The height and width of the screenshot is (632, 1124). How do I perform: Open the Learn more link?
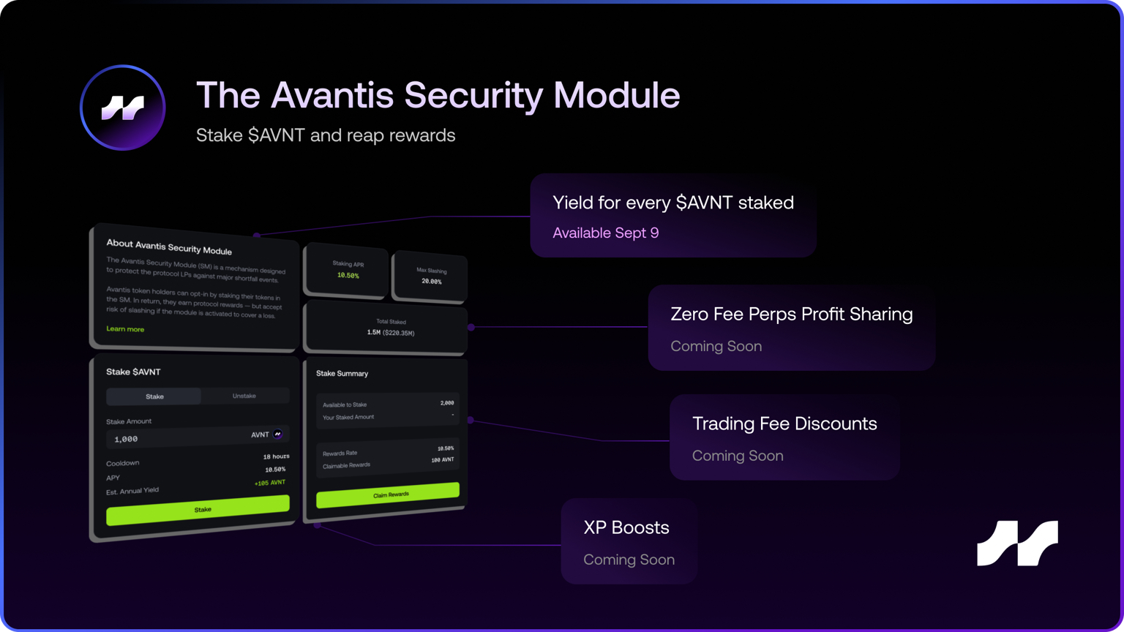[124, 329]
